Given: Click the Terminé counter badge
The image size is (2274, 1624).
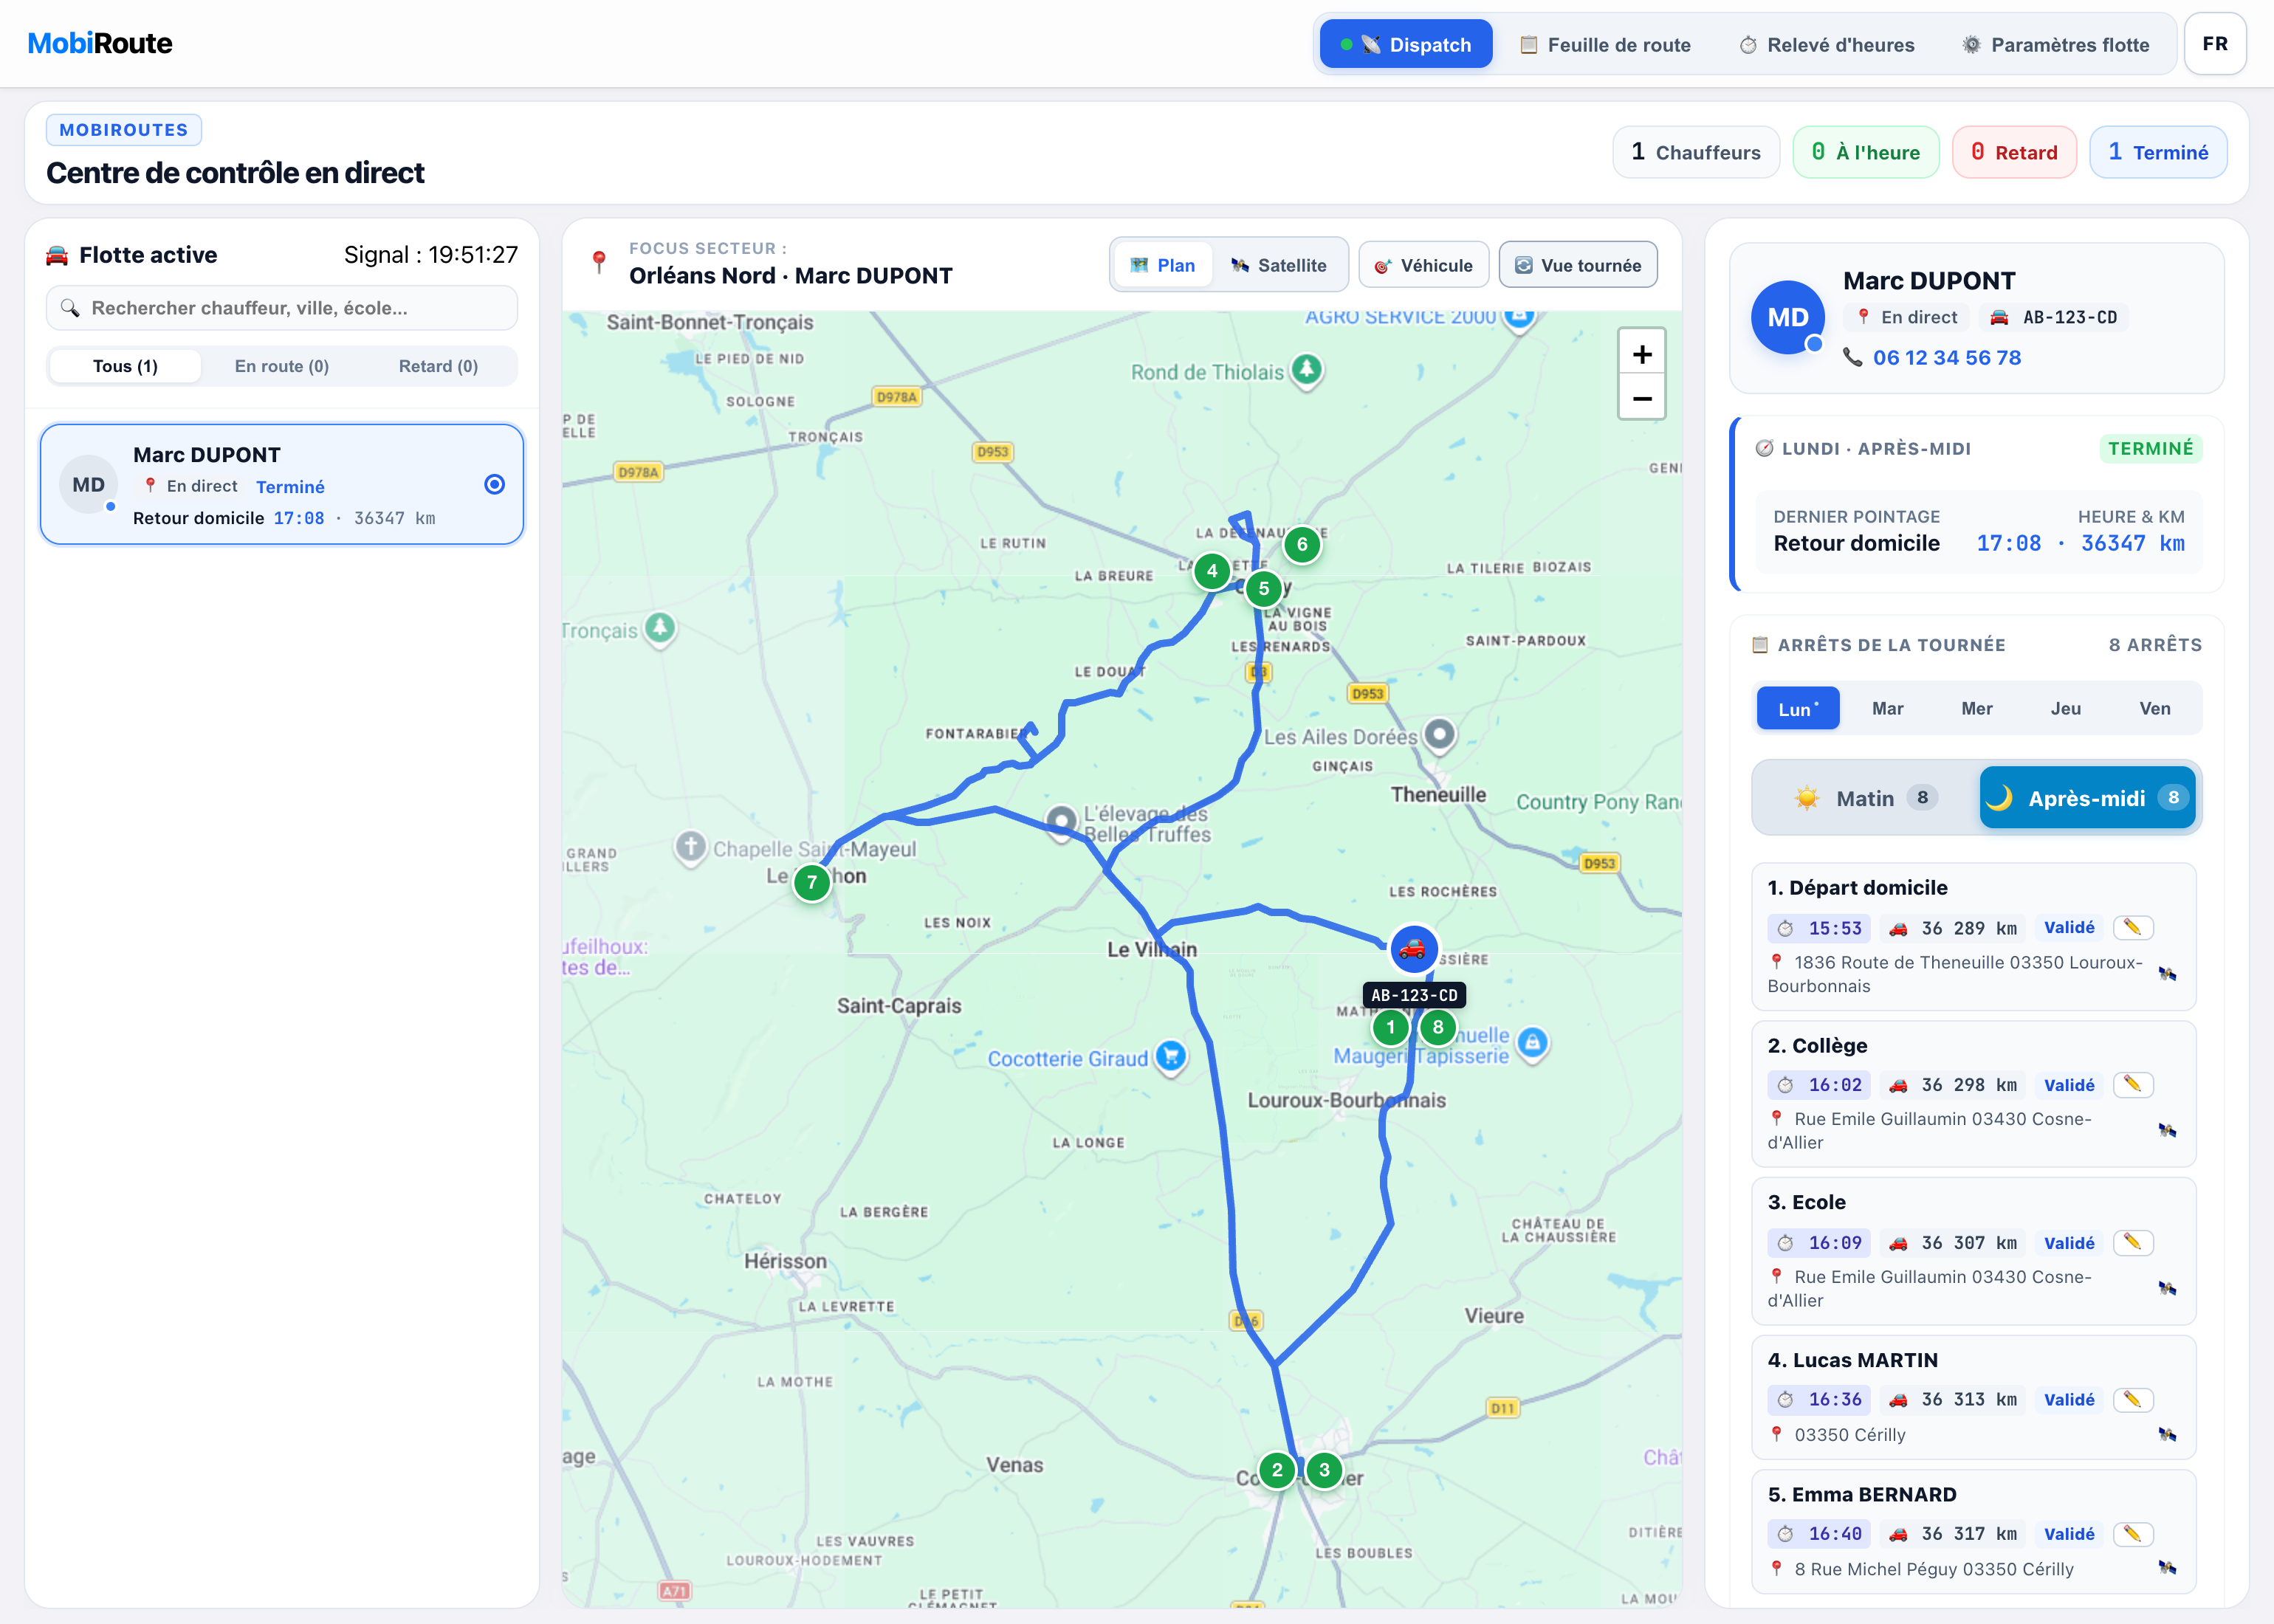Looking at the screenshot, I should [2158, 152].
